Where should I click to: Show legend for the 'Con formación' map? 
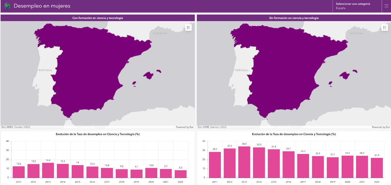[x=188, y=28]
